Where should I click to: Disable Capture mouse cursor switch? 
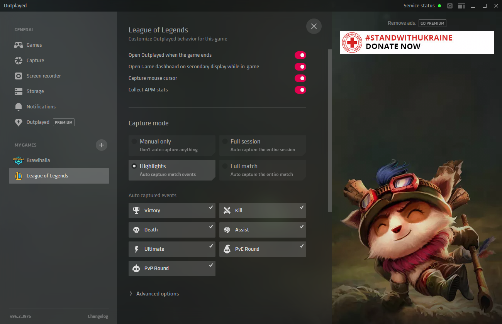click(300, 78)
